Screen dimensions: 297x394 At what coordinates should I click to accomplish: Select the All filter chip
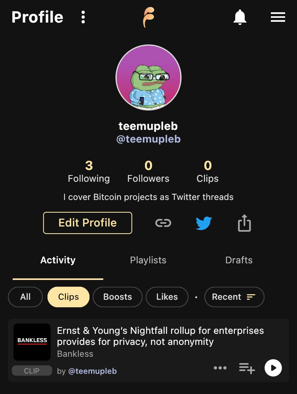tap(25, 297)
